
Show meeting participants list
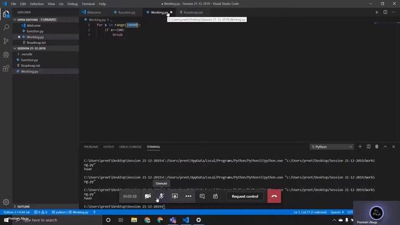coord(215,196)
